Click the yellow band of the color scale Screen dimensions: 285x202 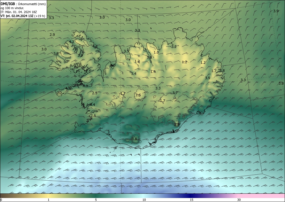coord(48,196)
